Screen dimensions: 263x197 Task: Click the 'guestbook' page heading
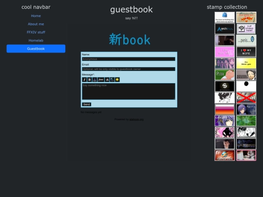[x=131, y=10]
